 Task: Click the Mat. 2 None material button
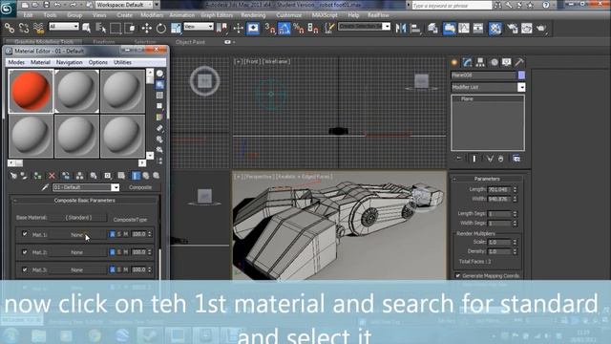click(76, 252)
